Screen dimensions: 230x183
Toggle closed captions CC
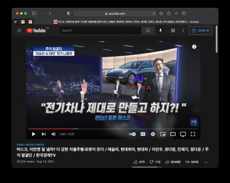pyautogui.click(x=143, y=134)
